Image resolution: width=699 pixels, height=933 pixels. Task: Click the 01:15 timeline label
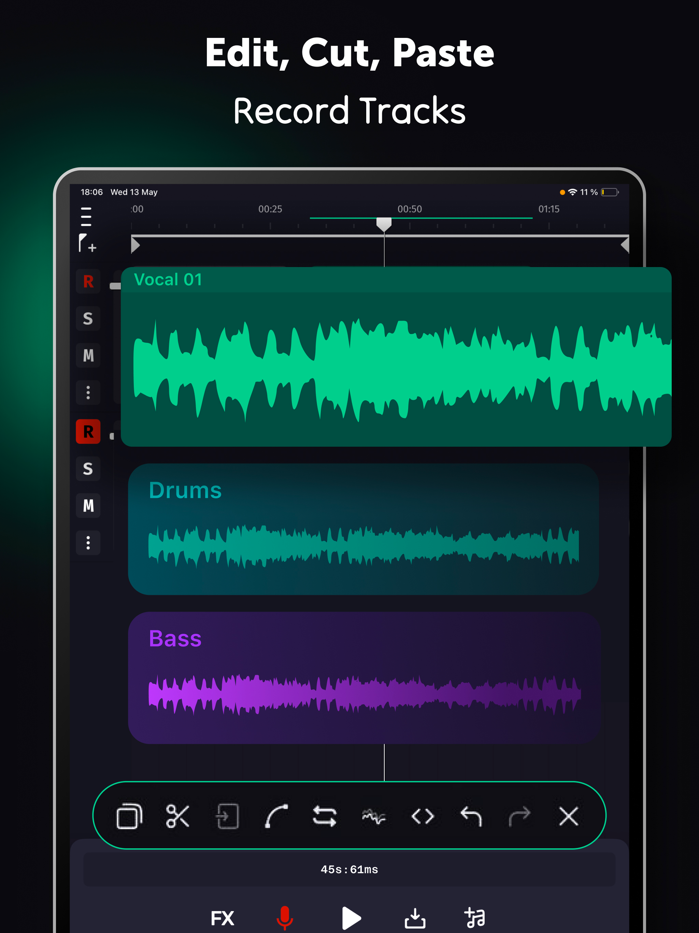(549, 209)
